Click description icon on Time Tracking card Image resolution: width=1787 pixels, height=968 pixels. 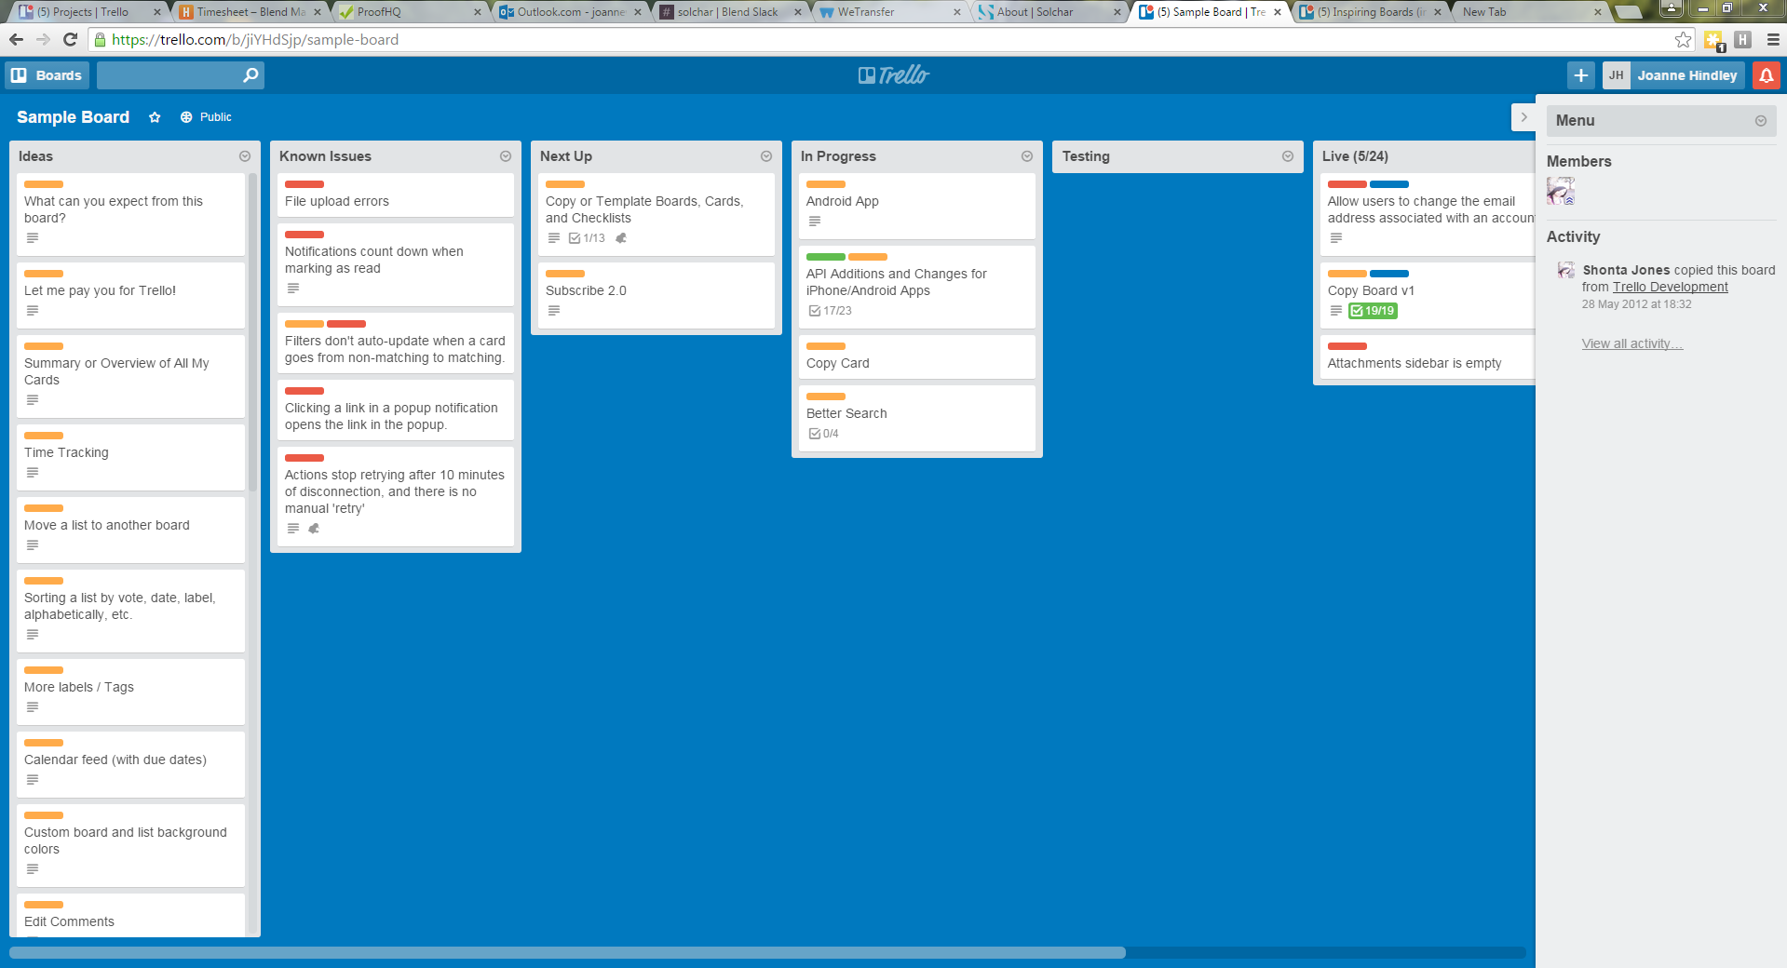coord(33,473)
